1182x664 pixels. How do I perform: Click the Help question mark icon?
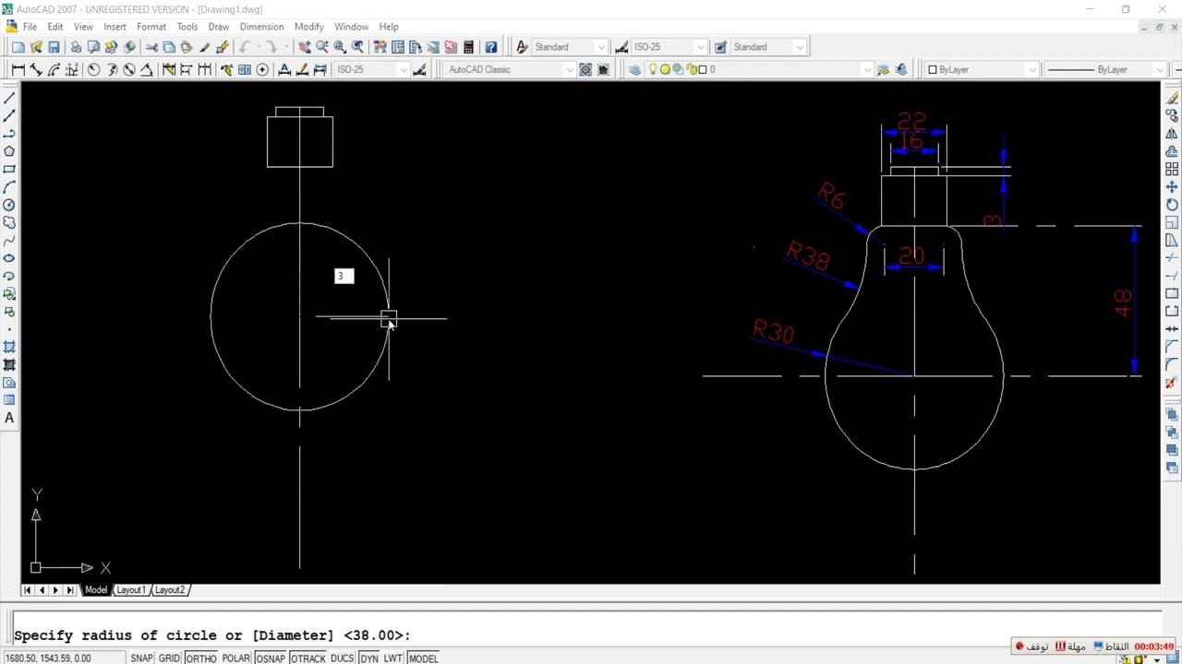pos(491,47)
